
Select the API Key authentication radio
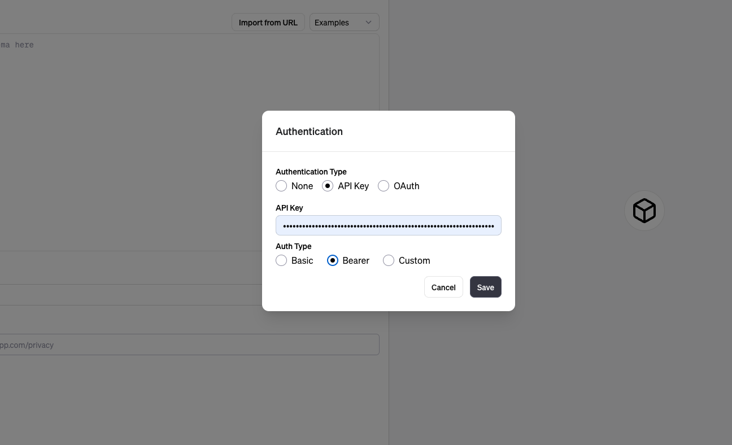(x=328, y=186)
